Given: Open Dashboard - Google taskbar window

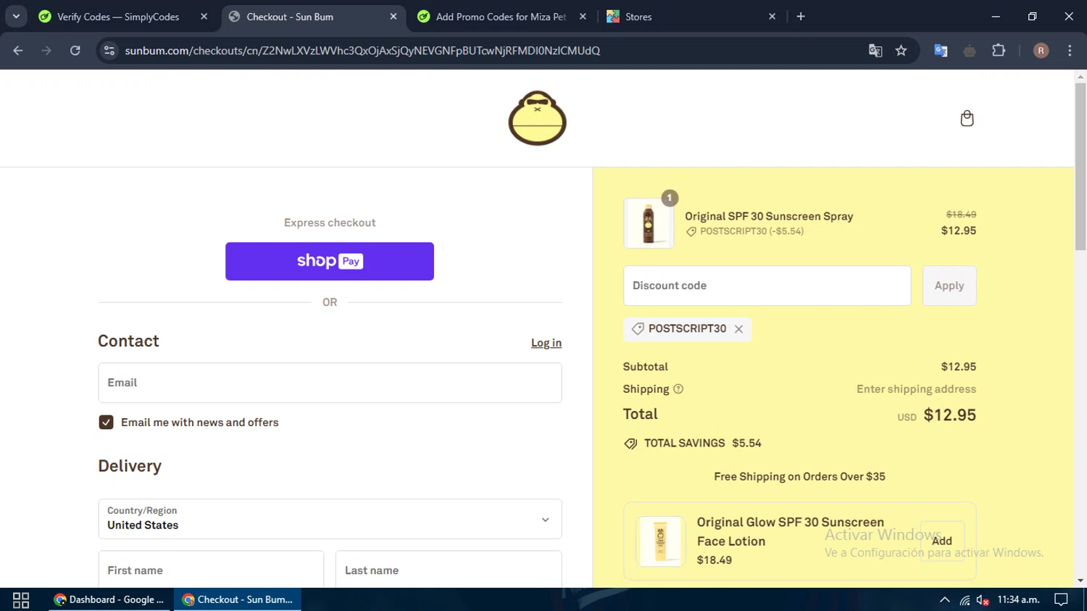Looking at the screenshot, I should (110, 599).
